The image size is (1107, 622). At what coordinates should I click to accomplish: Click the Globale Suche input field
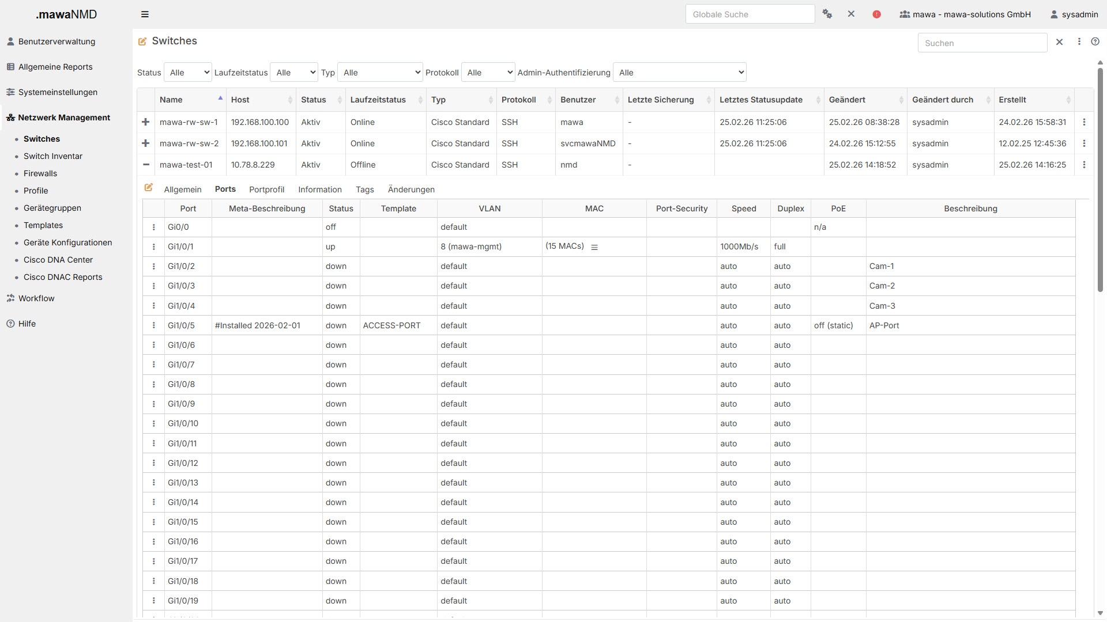point(750,14)
